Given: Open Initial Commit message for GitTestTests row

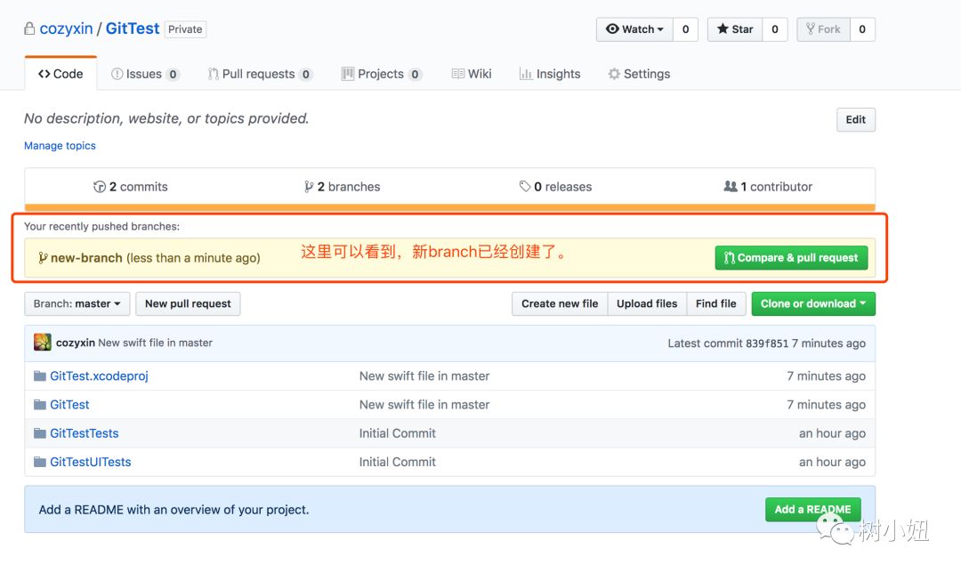Looking at the screenshot, I should [x=397, y=433].
